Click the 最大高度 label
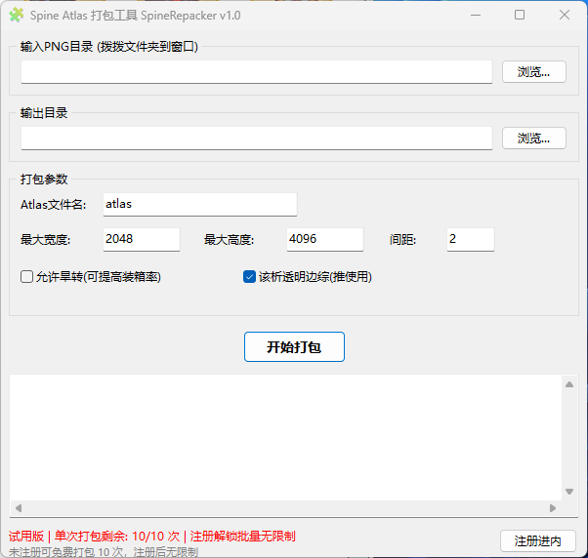Image resolution: width=588 pixels, height=558 pixels. pos(229,240)
